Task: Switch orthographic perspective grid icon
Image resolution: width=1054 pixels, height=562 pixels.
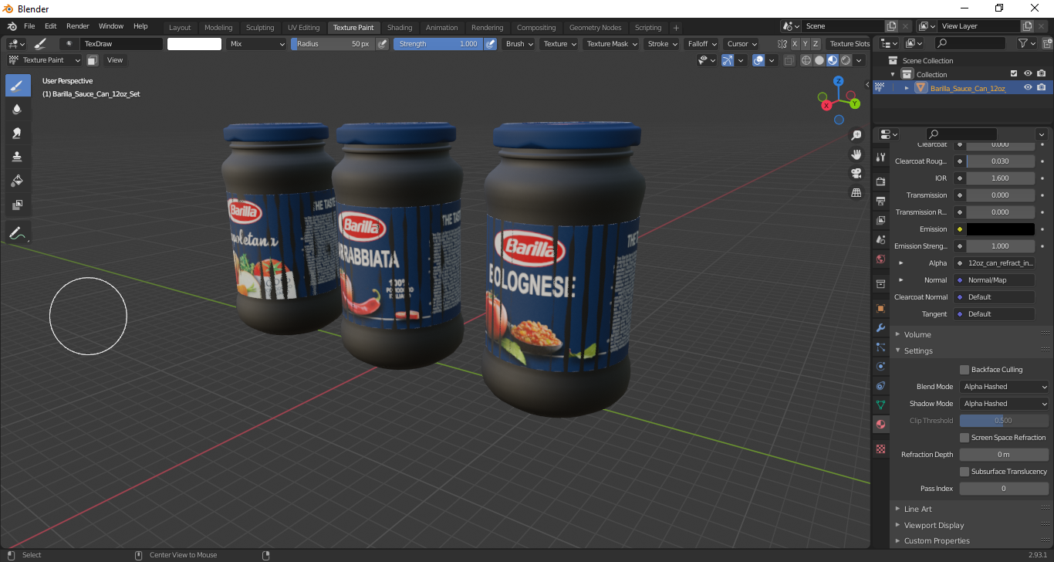Action: (x=856, y=193)
